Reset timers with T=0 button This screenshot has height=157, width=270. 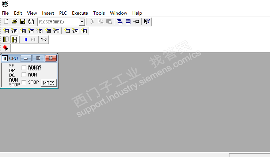tap(44, 40)
